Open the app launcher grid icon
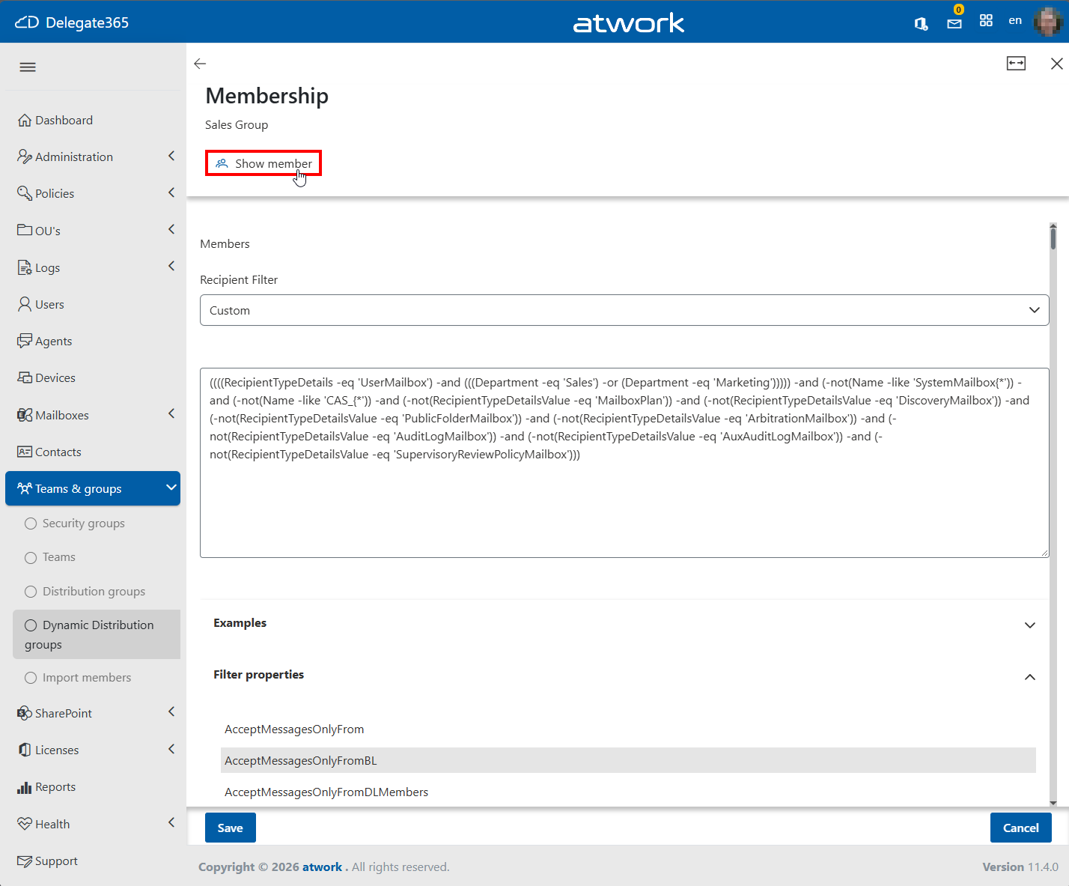This screenshot has width=1069, height=886. click(986, 21)
